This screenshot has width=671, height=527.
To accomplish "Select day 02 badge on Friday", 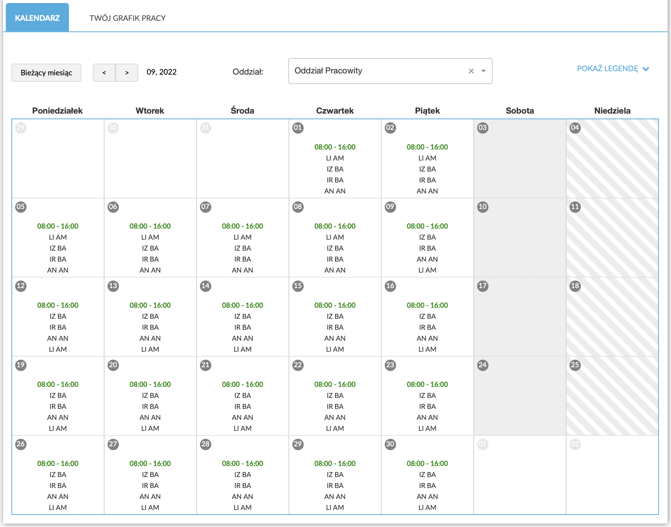I will pyautogui.click(x=390, y=128).
